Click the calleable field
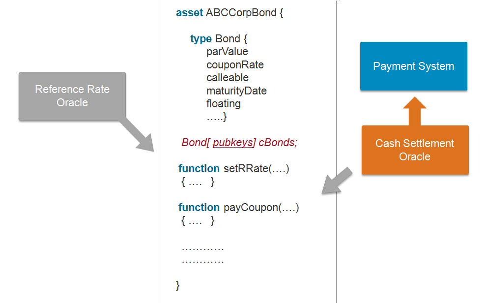Screen dimensions: 488x303 (228, 78)
